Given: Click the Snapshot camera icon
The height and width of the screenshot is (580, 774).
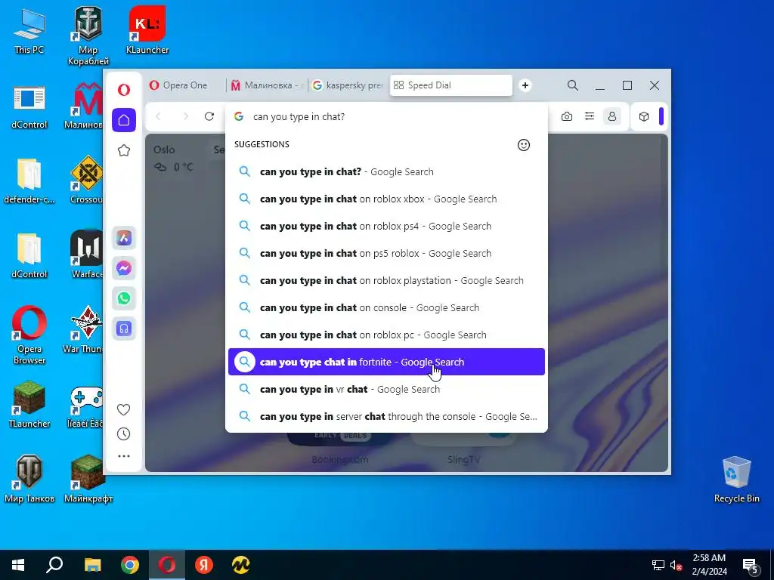Looking at the screenshot, I should point(567,116).
